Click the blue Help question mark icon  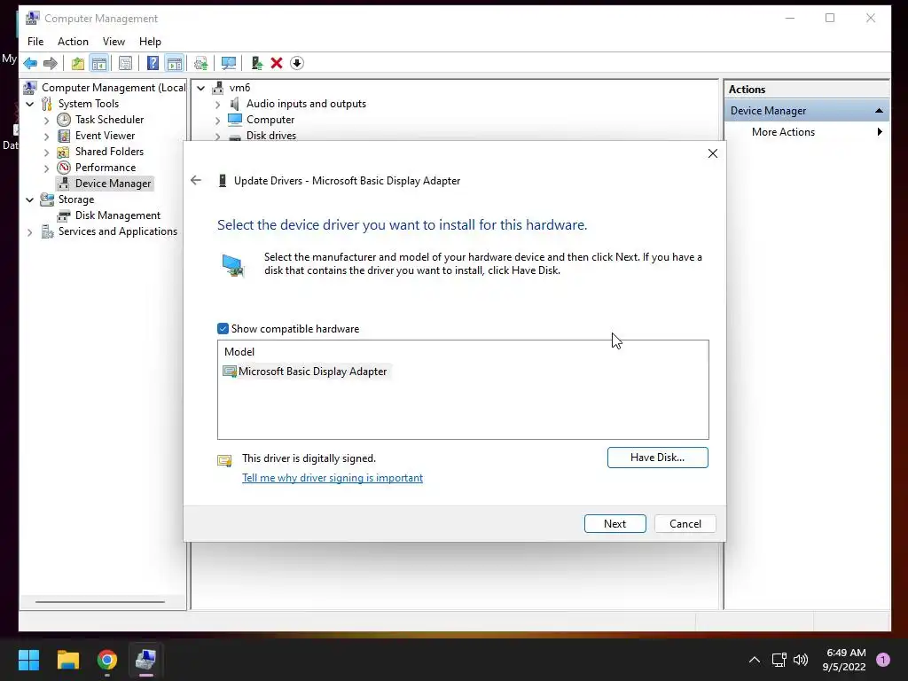tap(153, 63)
